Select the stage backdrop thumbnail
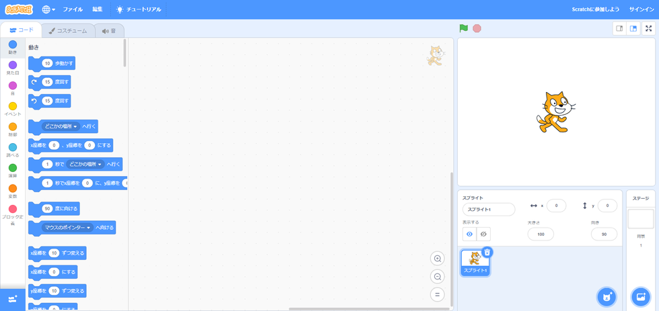The height and width of the screenshot is (311, 659). [x=641, y=219]
